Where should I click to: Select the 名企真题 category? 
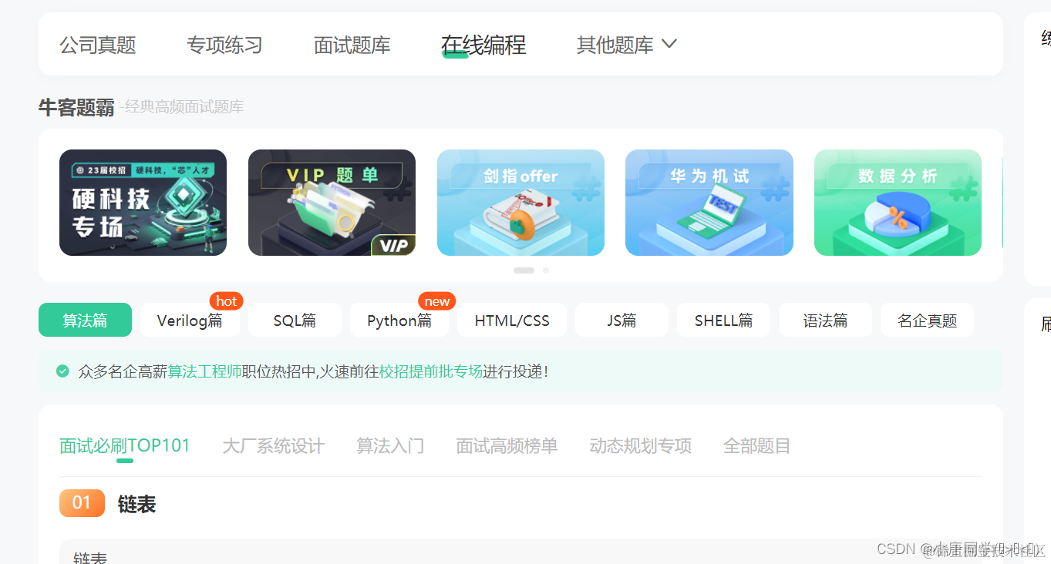(927, 320)
